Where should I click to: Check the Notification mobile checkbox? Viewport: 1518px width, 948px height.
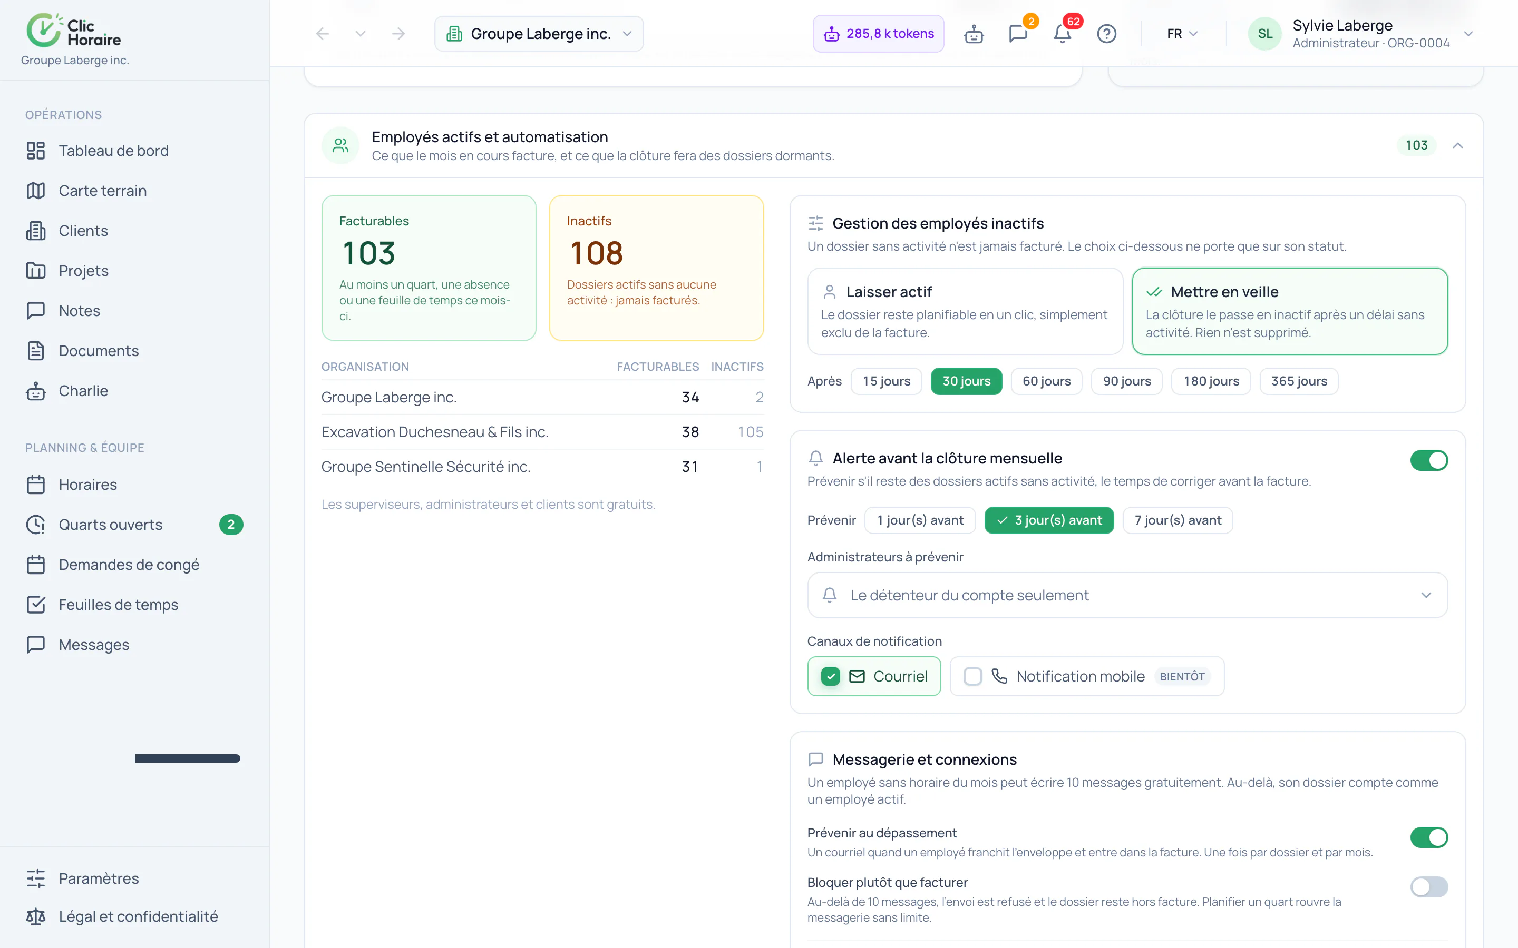pyautogui.click(x=973, y=677)
